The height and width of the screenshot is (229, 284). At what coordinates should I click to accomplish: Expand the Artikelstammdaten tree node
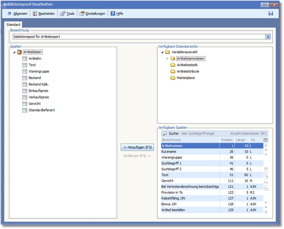[x=167, y=59]
